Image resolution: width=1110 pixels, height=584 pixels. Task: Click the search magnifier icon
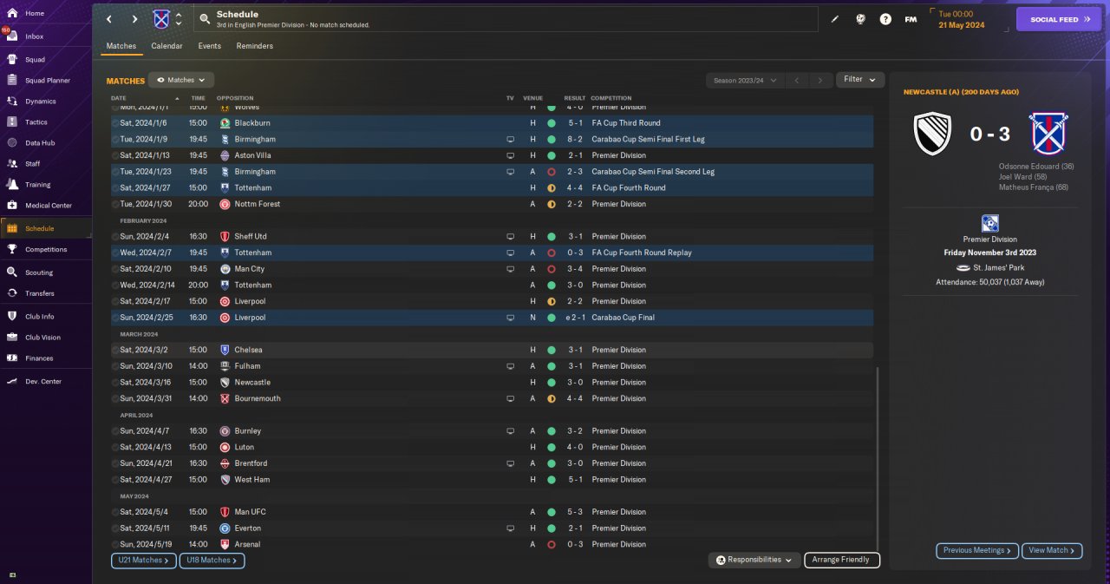(x=205, y=19)
